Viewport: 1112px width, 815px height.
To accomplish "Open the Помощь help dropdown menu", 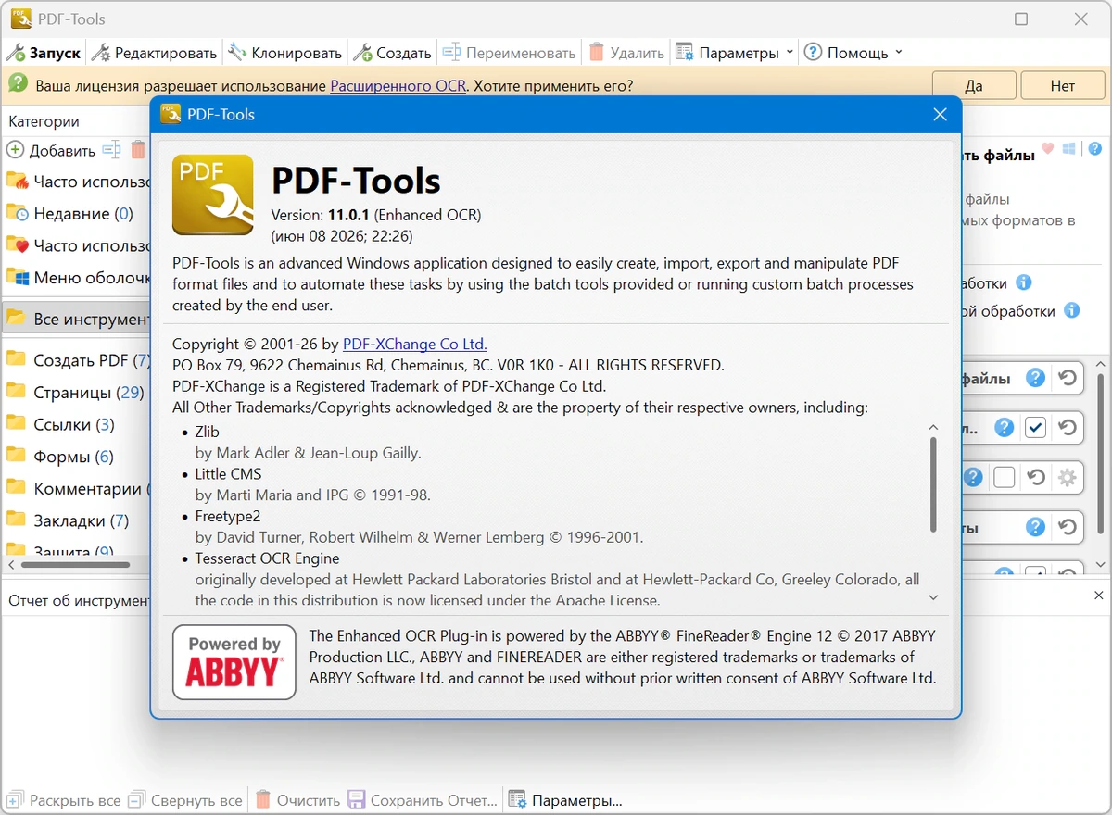I will 853,53.
